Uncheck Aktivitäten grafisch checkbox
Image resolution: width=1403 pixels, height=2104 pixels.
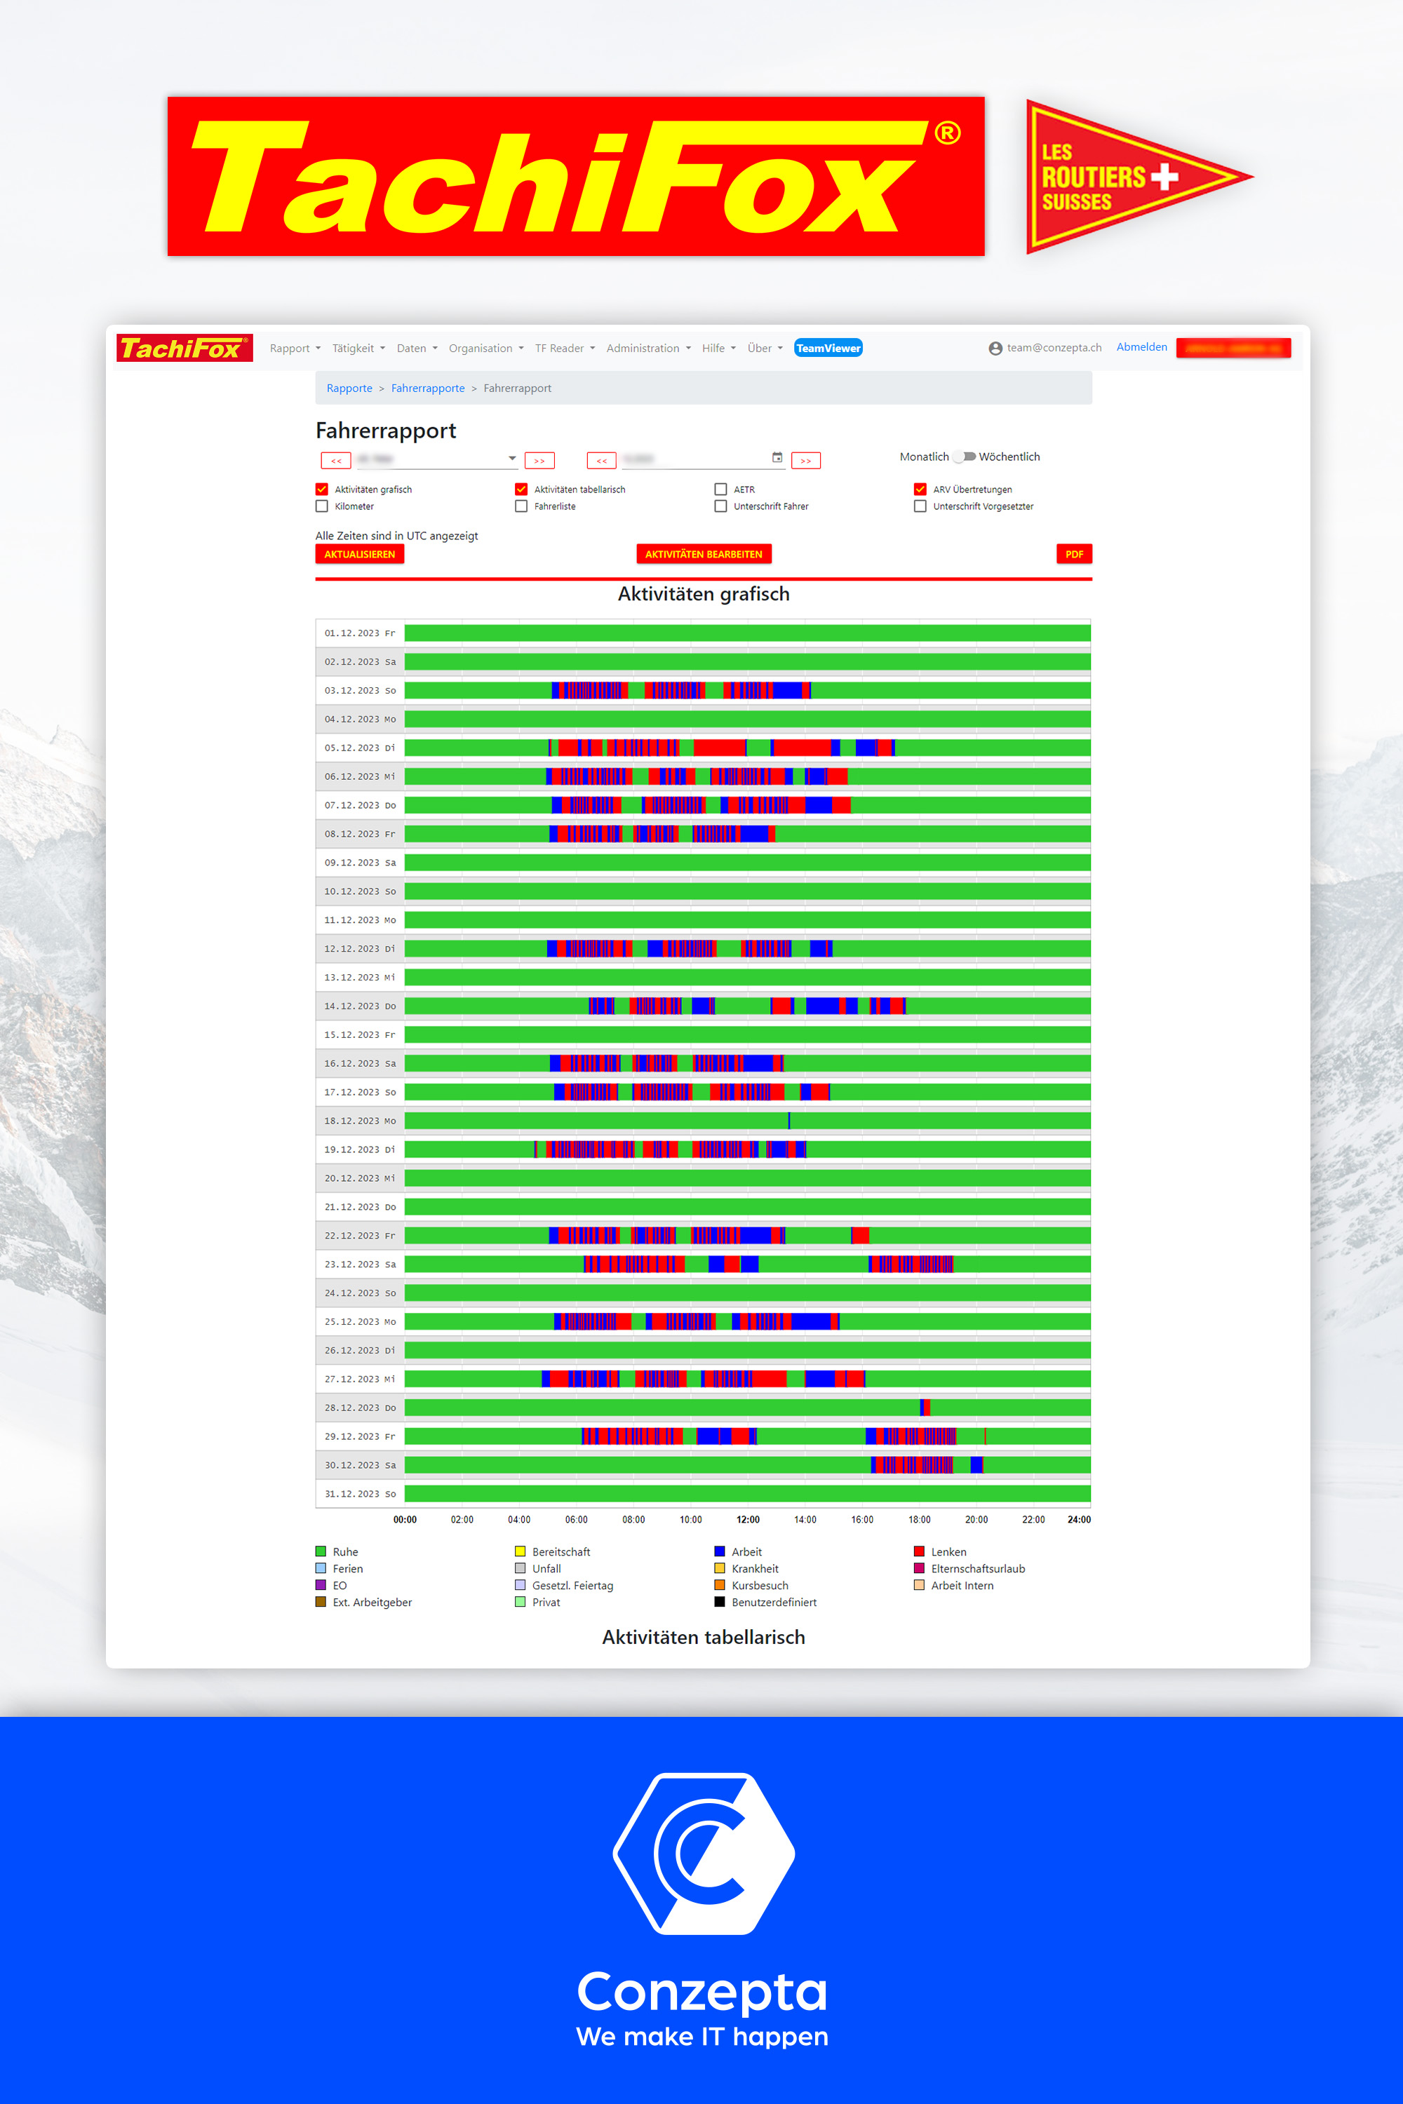[321, 490]
